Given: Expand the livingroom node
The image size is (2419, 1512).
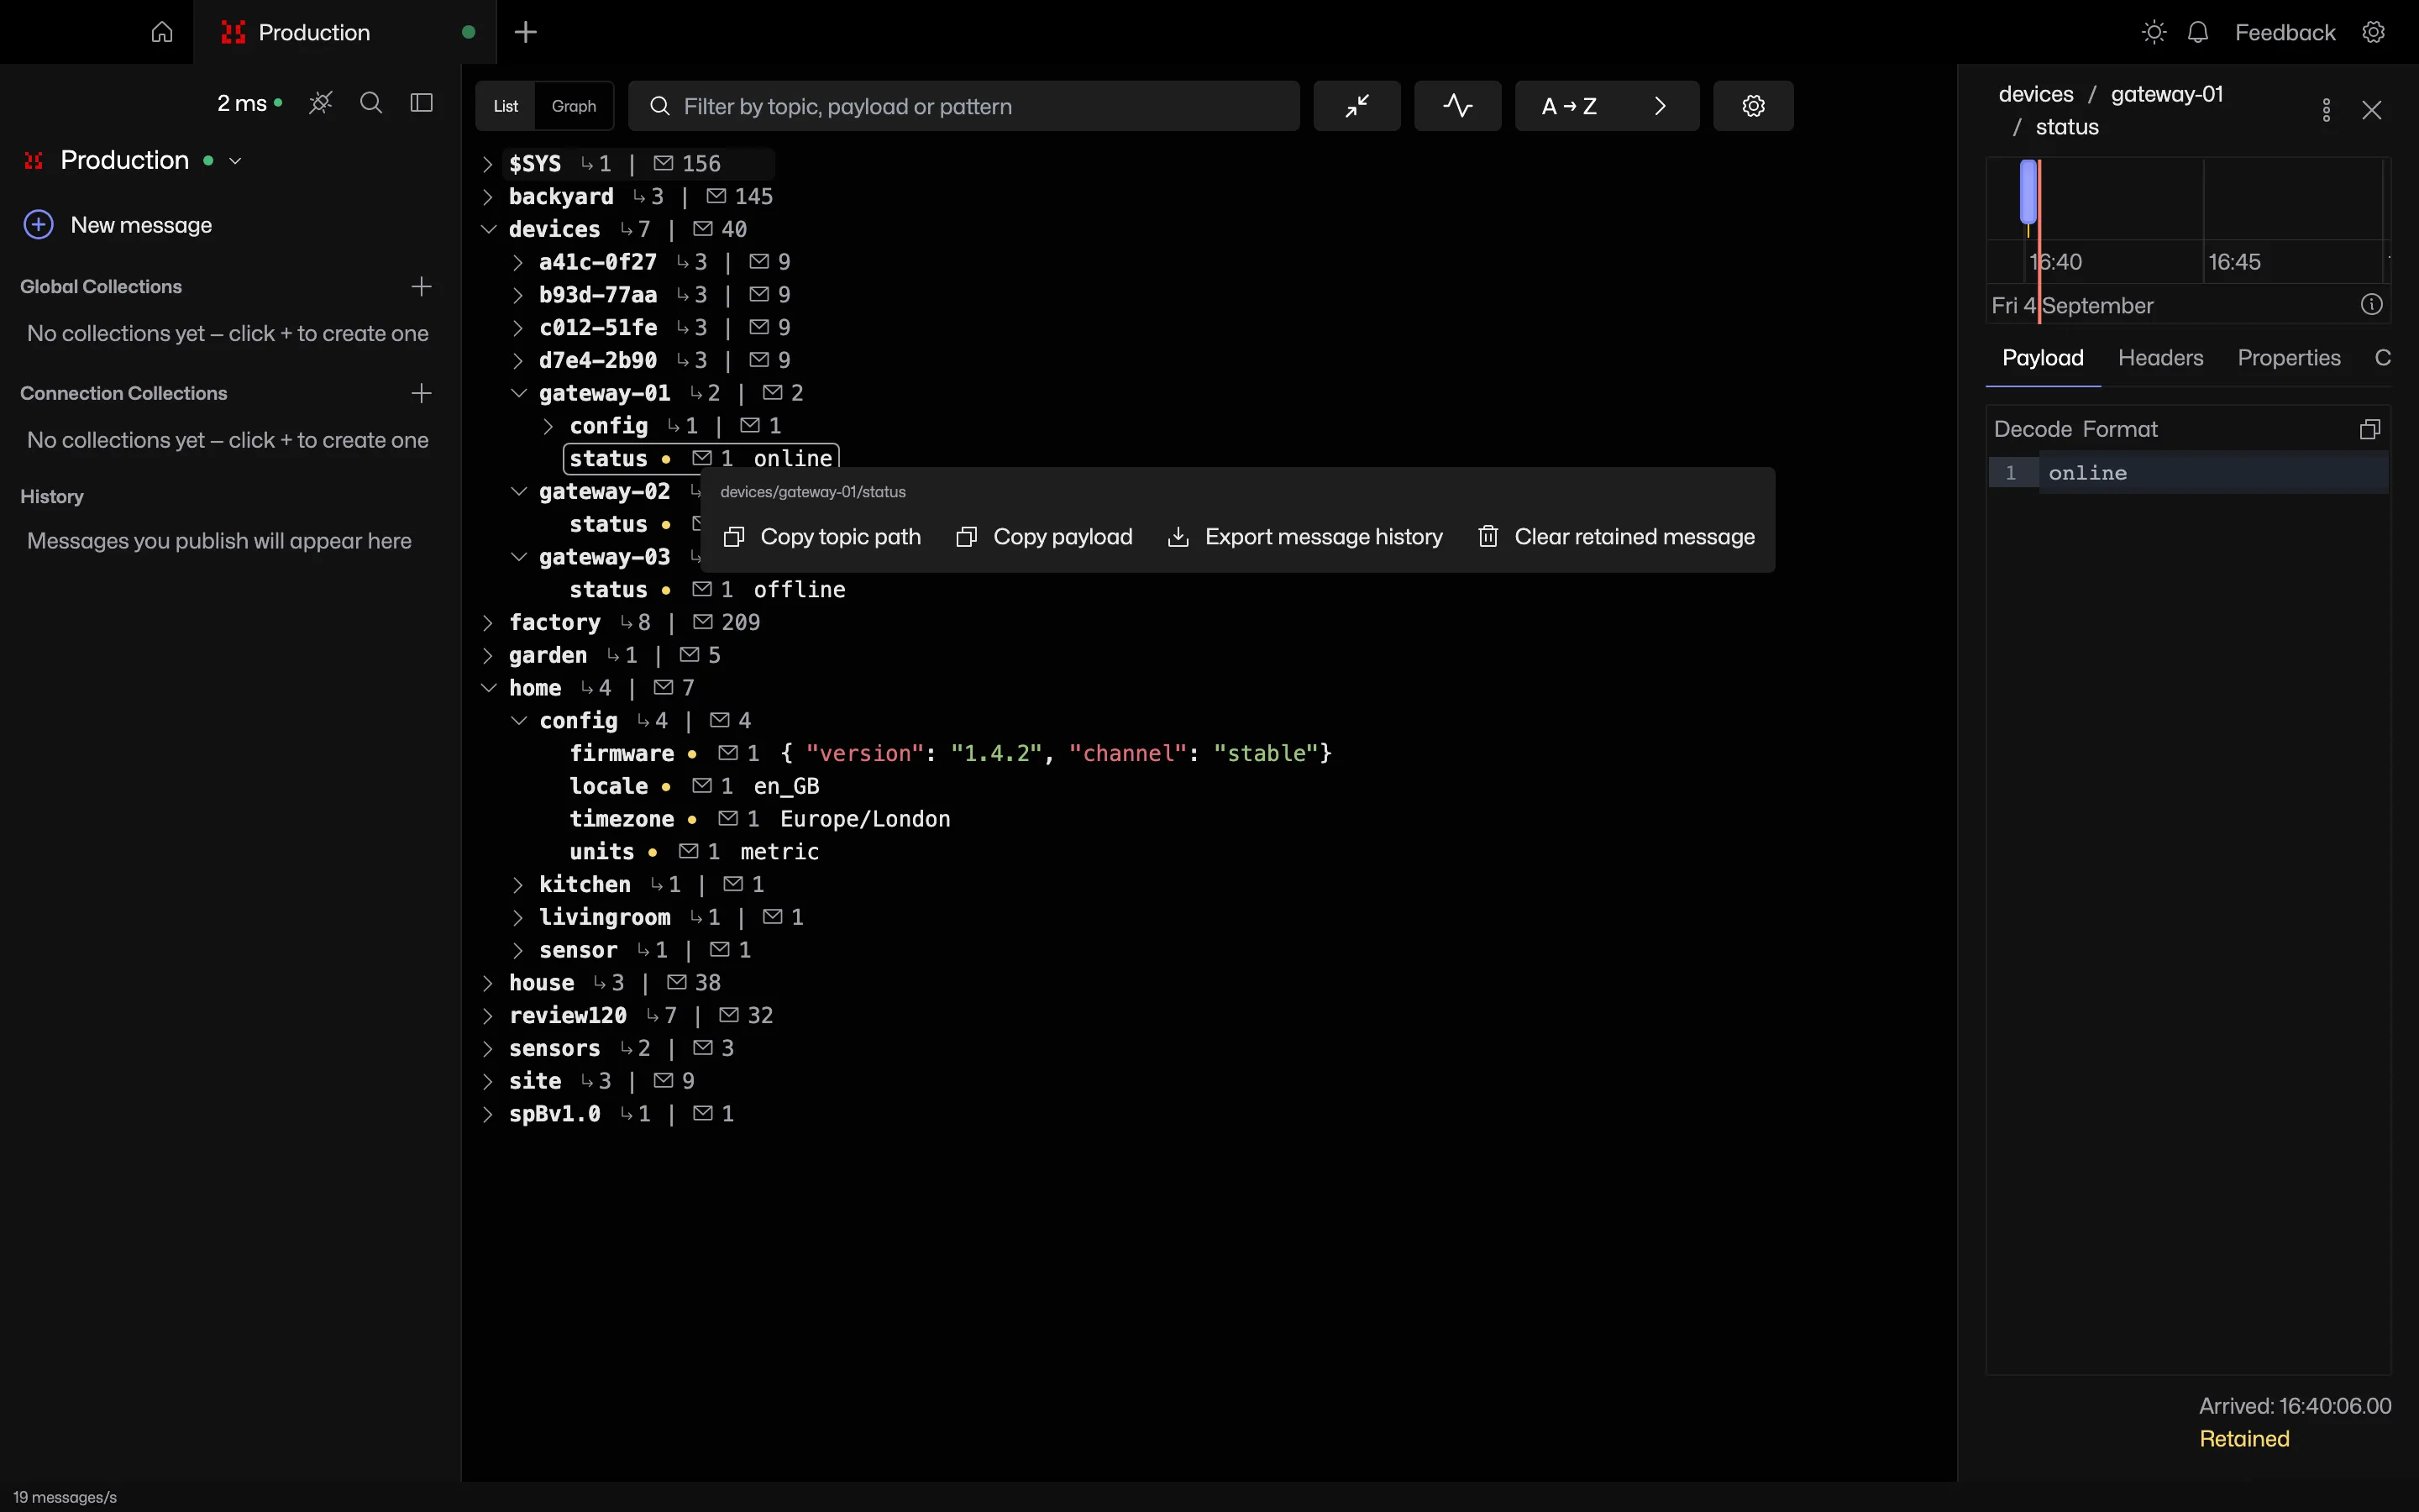Looking at the screenshot, I should click(x=517, y=917).
